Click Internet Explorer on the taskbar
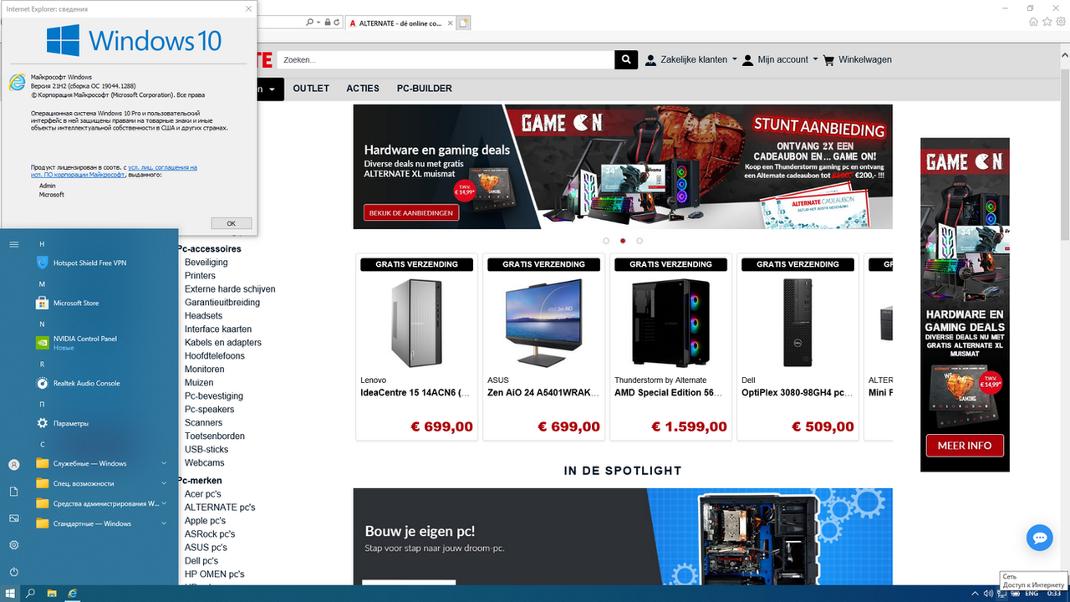Screen dimensions: 1070x602 pos(73,594)
